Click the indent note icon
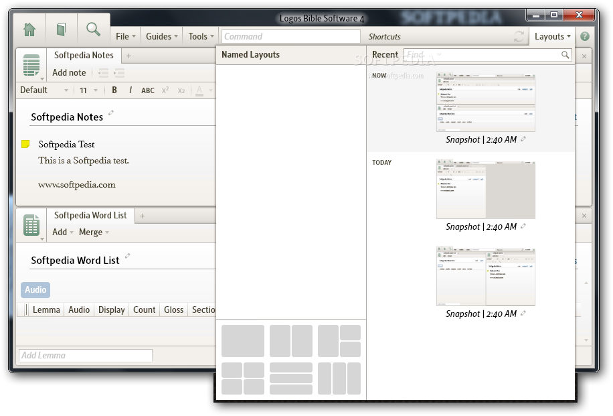The image size is (613, 416). 119,73
